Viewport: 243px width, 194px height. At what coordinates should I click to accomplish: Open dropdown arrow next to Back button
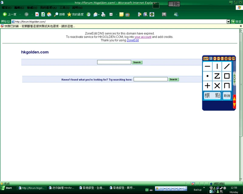point(20,14)
